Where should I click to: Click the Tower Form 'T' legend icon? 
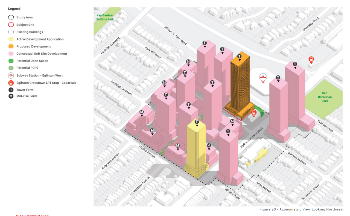pos(11,90)
